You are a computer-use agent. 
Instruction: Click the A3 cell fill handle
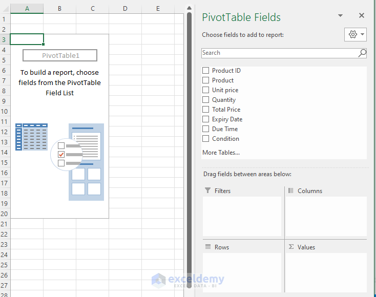point(43,44)
